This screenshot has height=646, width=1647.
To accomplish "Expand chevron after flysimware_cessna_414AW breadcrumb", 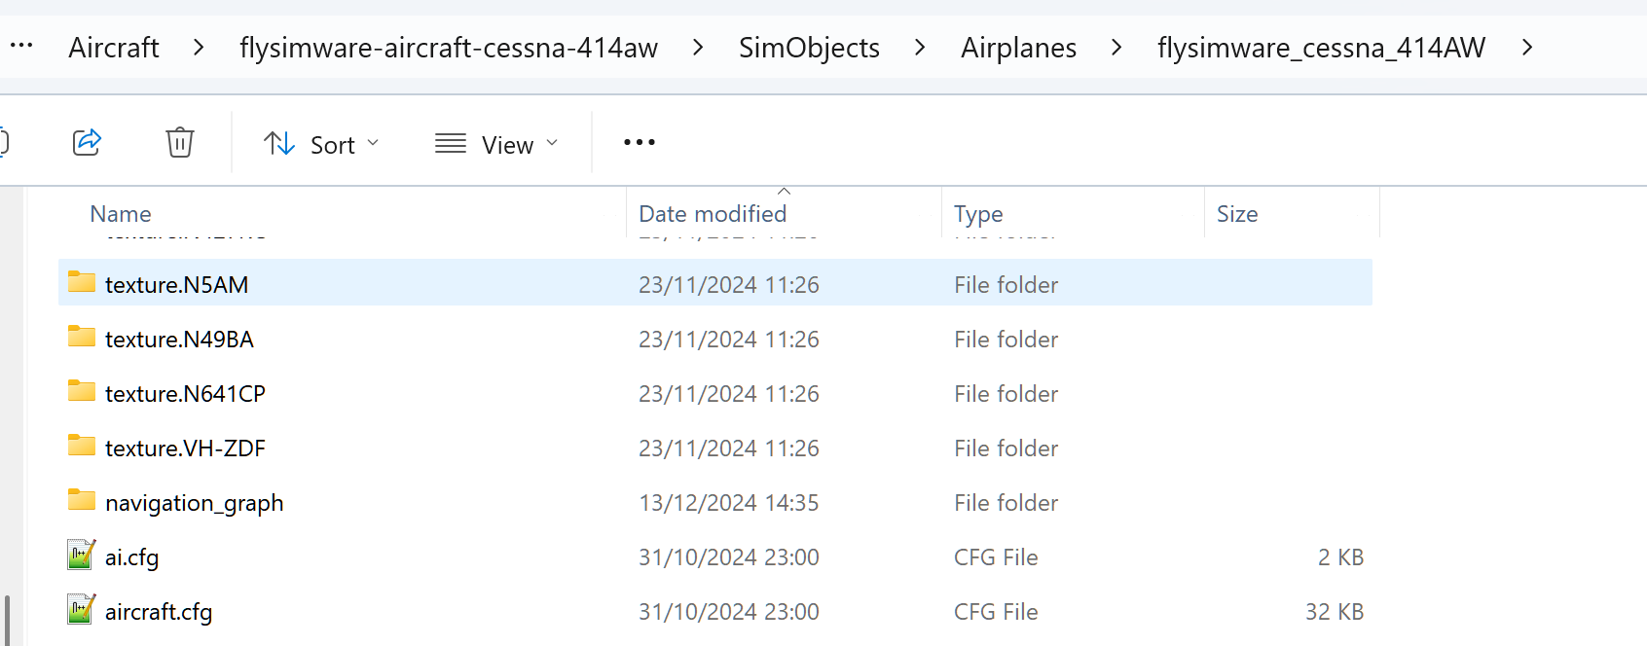I will click(1527, 47).
